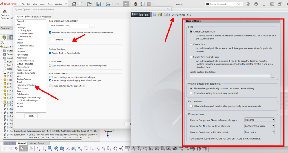Viewport: 288px width, 153px height.
Task: Open the File Properties list icon
Action: point(142,4)
